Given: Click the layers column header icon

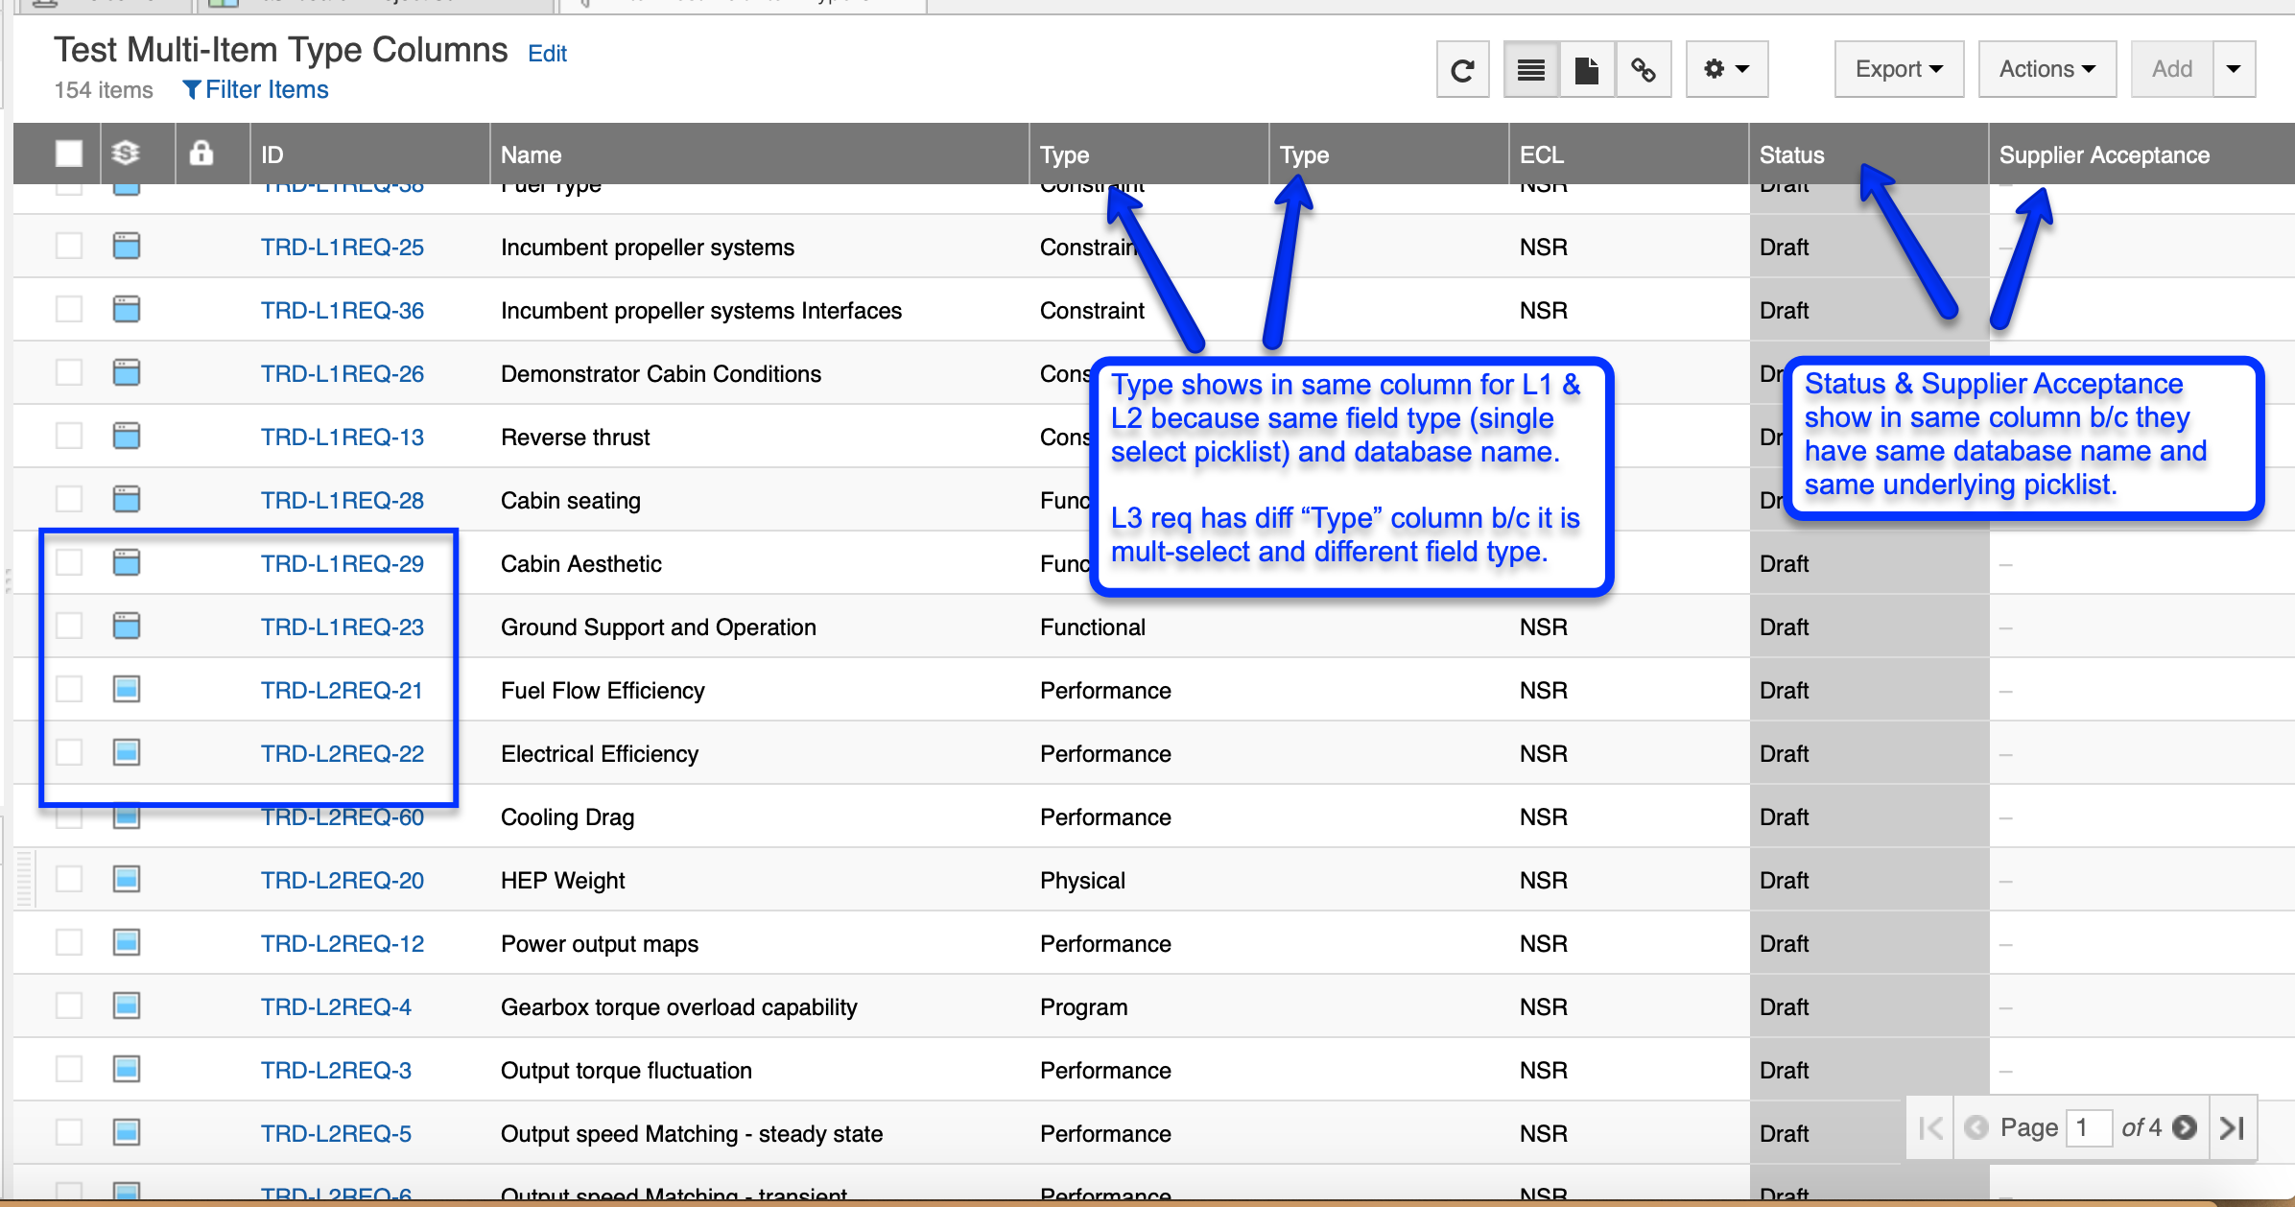Looking at the screenshot, I should coord(126,154).
